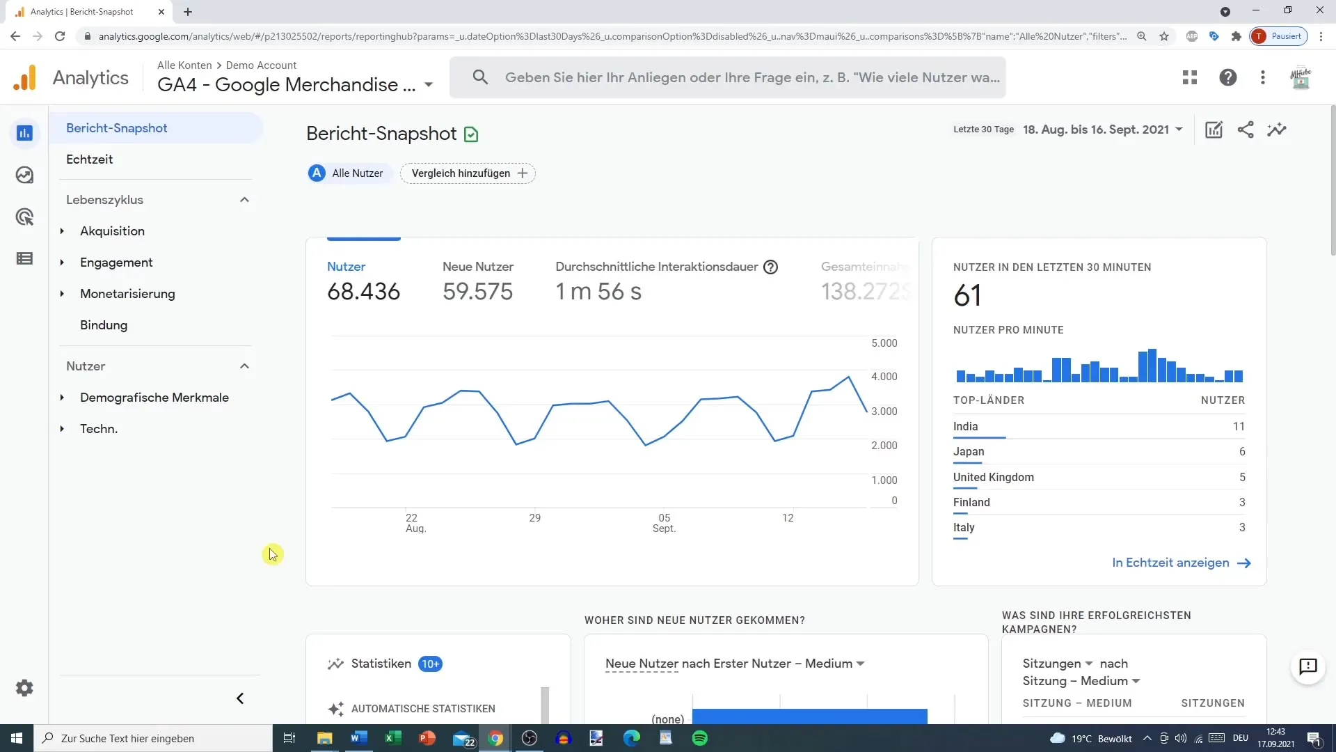This screenshot has height=752, width=1336.
Task: Open the Help question mark icon
Action: click(1228, 77)
